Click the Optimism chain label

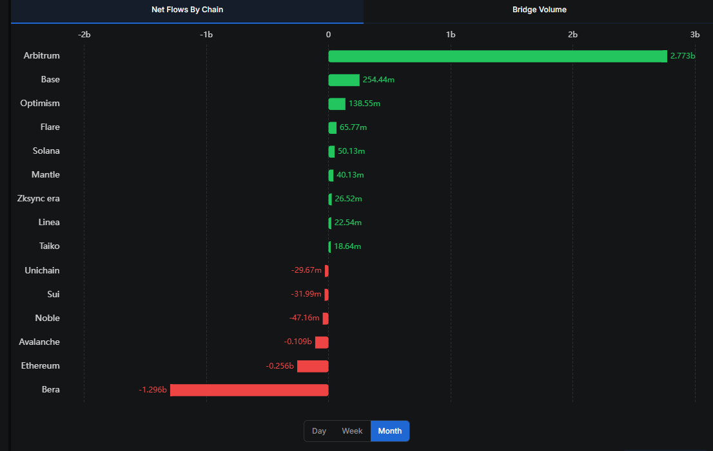39,104
